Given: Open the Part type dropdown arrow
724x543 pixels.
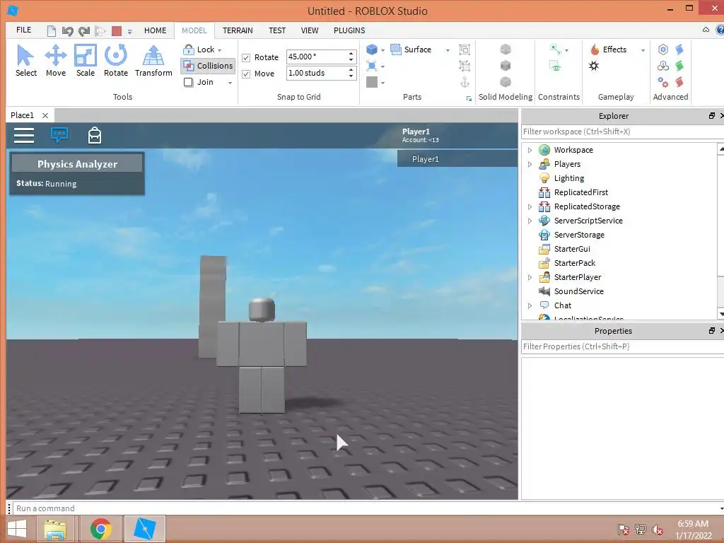Looking at the screenshot, I should coord(383,50).
